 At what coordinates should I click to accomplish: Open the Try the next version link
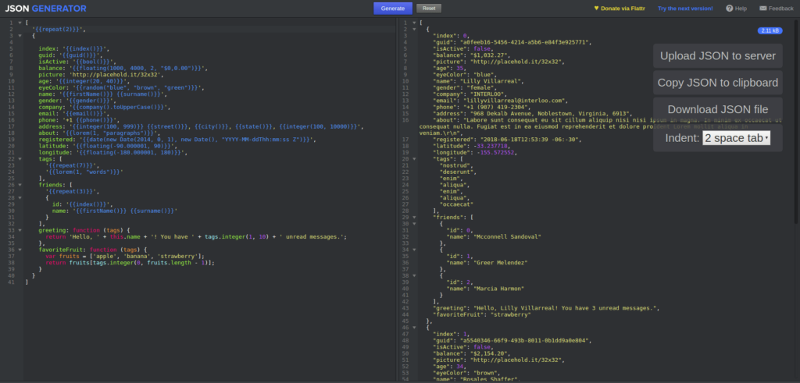coord(685,8)
